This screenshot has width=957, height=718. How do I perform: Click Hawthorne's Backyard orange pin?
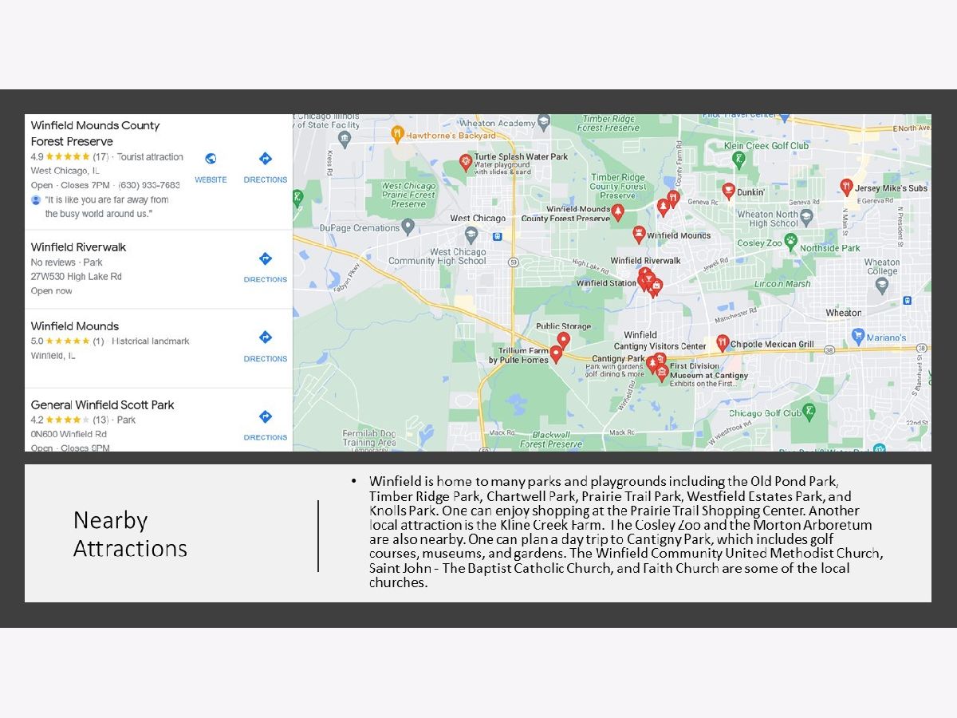click(397, 134)
